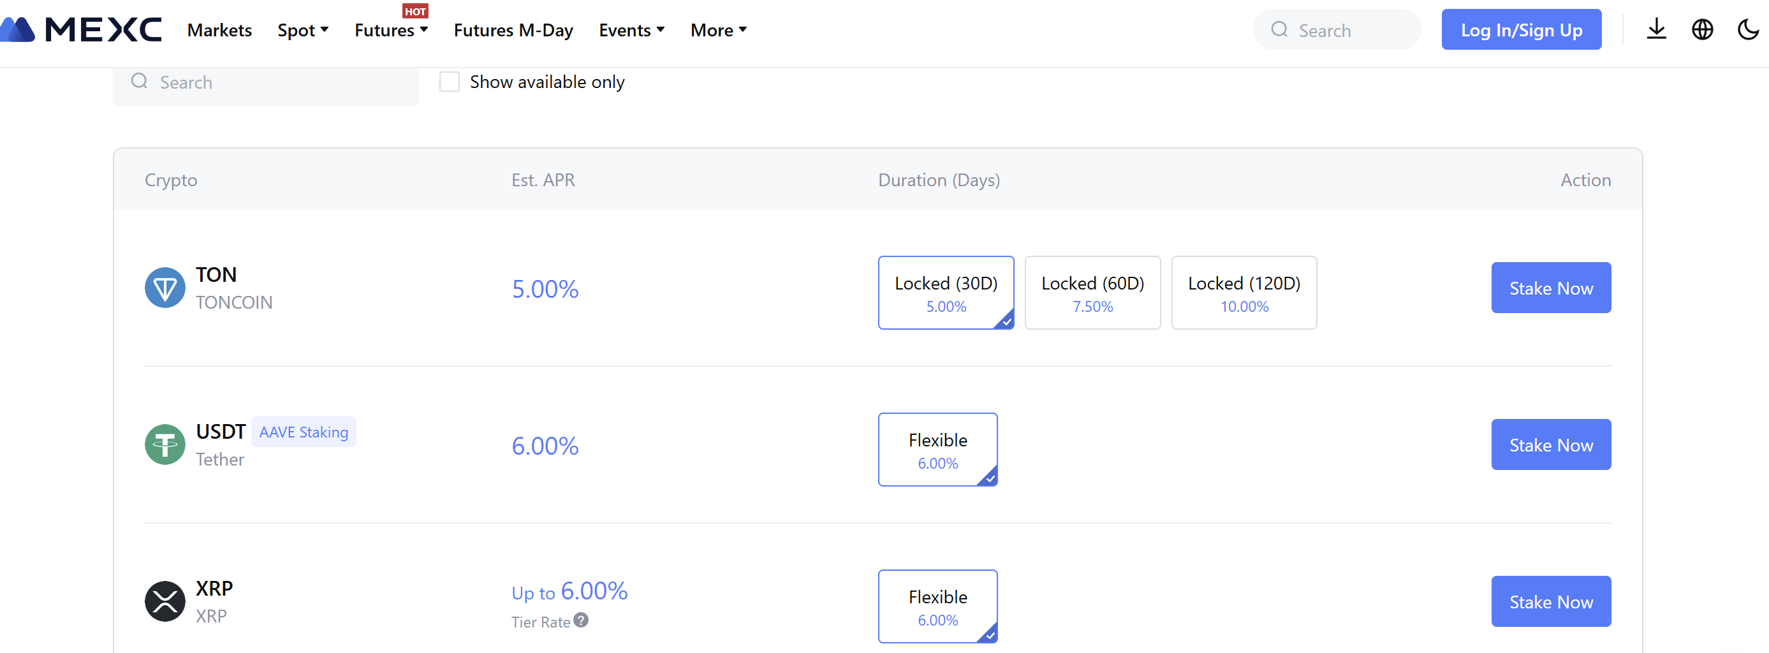This screenshot has height=653, width=1769.
Task: Click Stake Now for USDT
Action: point(1551,445)
